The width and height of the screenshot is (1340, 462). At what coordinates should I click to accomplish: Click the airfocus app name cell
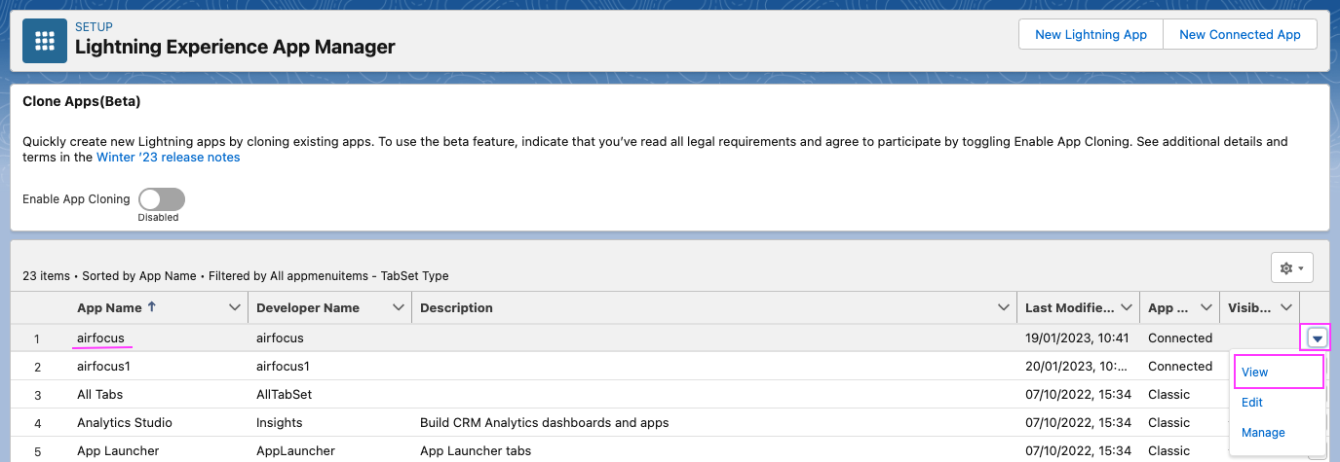click(x=100, y=338)
